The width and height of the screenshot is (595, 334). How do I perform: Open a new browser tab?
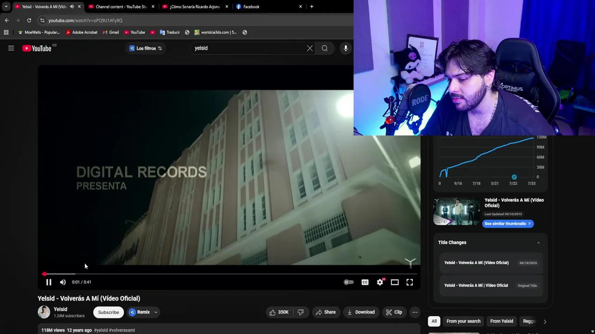pyautogui.click(x=311, y=6)
